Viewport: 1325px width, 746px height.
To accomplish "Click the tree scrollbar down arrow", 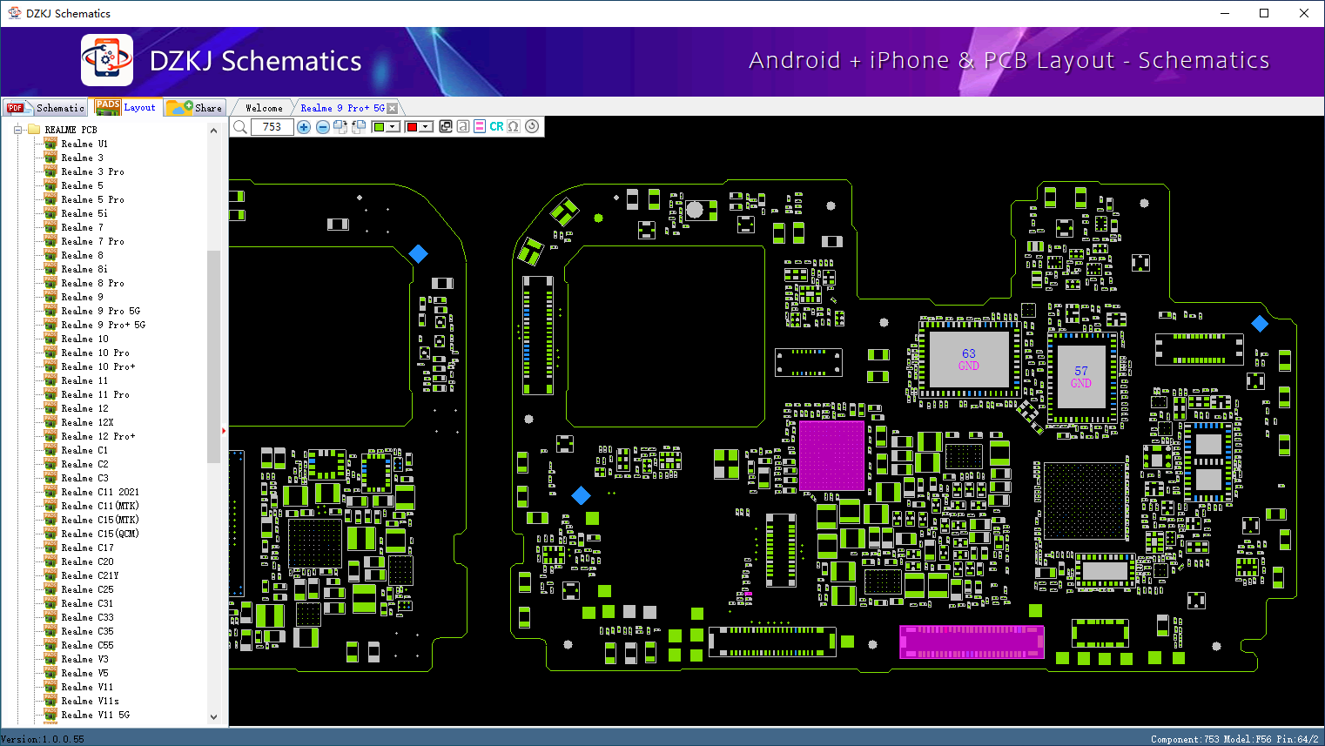I will 214,717.
